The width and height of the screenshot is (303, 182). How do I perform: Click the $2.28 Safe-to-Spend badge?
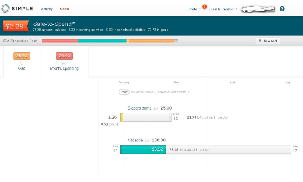(x=16, y=26)
